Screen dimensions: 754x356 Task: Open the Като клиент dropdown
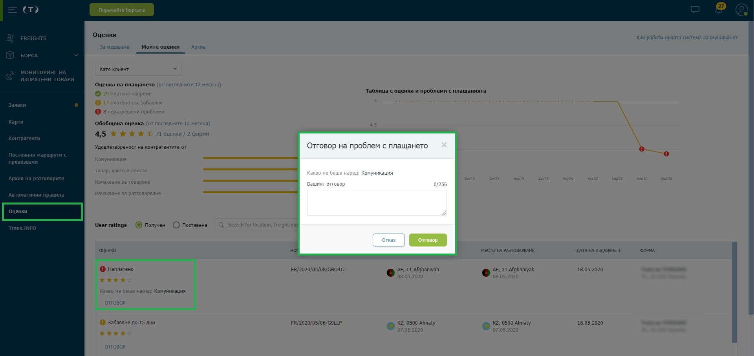(x=138, y=69)
